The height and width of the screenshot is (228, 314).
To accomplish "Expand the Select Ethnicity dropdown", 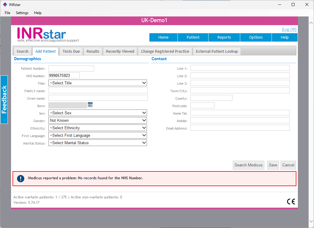I will pos(97,128).
